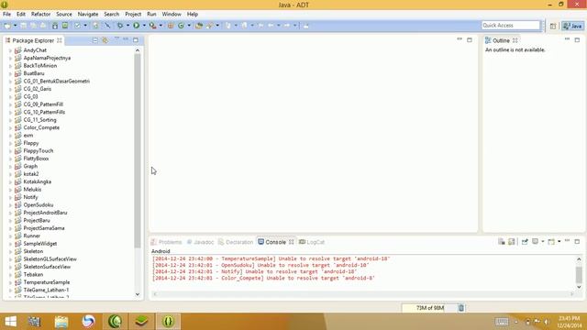Screen dimensions: 587x330
Task: Click the New Java Class icon
Action: coord(182,26)
